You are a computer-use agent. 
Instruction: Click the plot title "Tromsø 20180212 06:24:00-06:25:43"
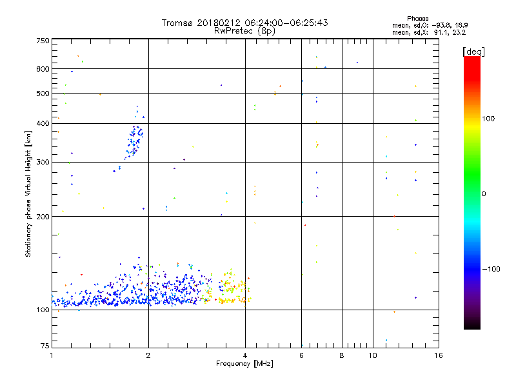click(x=244, y=23)
